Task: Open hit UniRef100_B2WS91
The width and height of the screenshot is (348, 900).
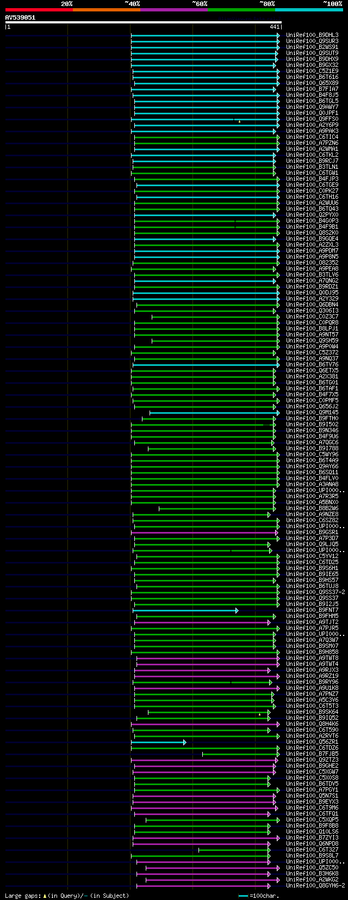Action: (x=312, y=47)
